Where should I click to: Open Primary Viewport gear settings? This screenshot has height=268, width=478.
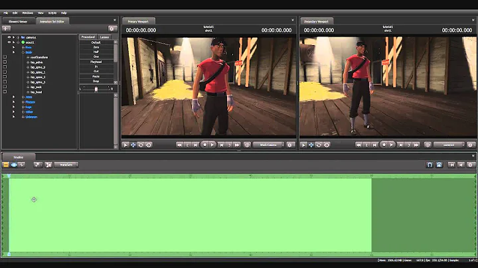pos(289,145)
